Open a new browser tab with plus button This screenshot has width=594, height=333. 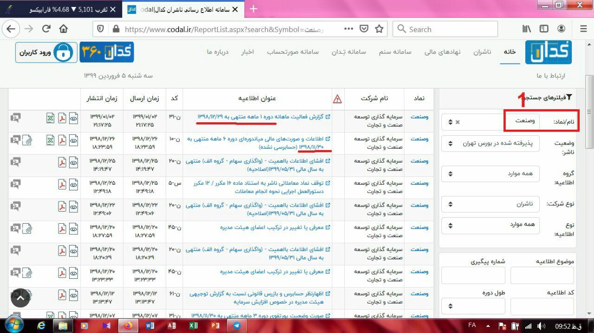tap(253, 9)
